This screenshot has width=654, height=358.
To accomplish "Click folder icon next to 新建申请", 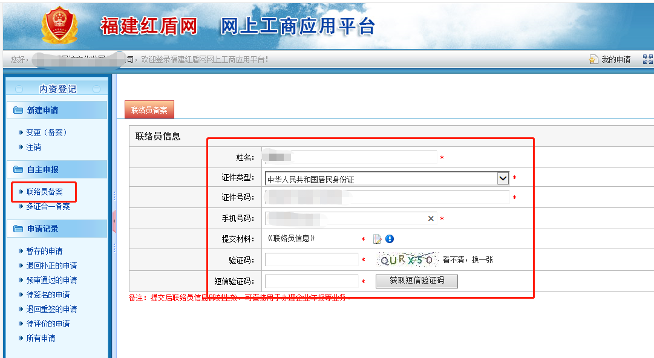I will 18,110.
